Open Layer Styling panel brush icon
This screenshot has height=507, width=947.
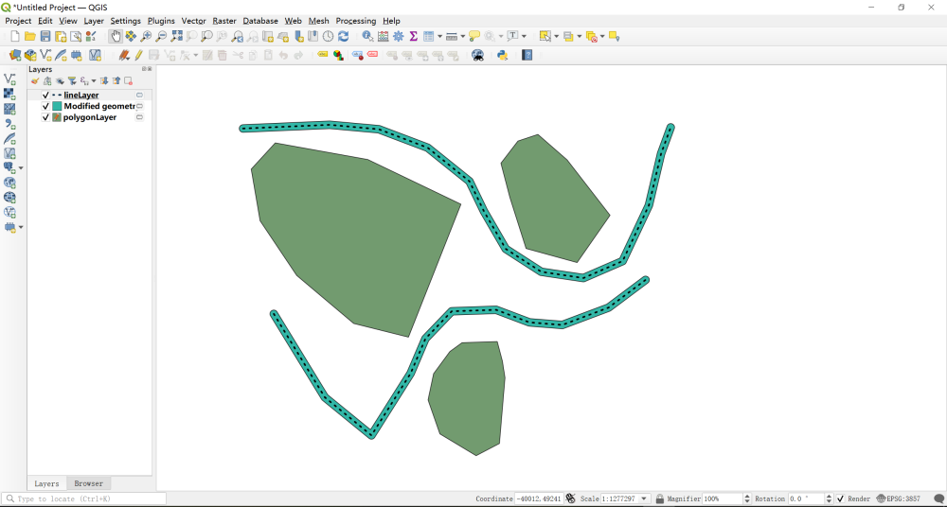tap(35, 81)
